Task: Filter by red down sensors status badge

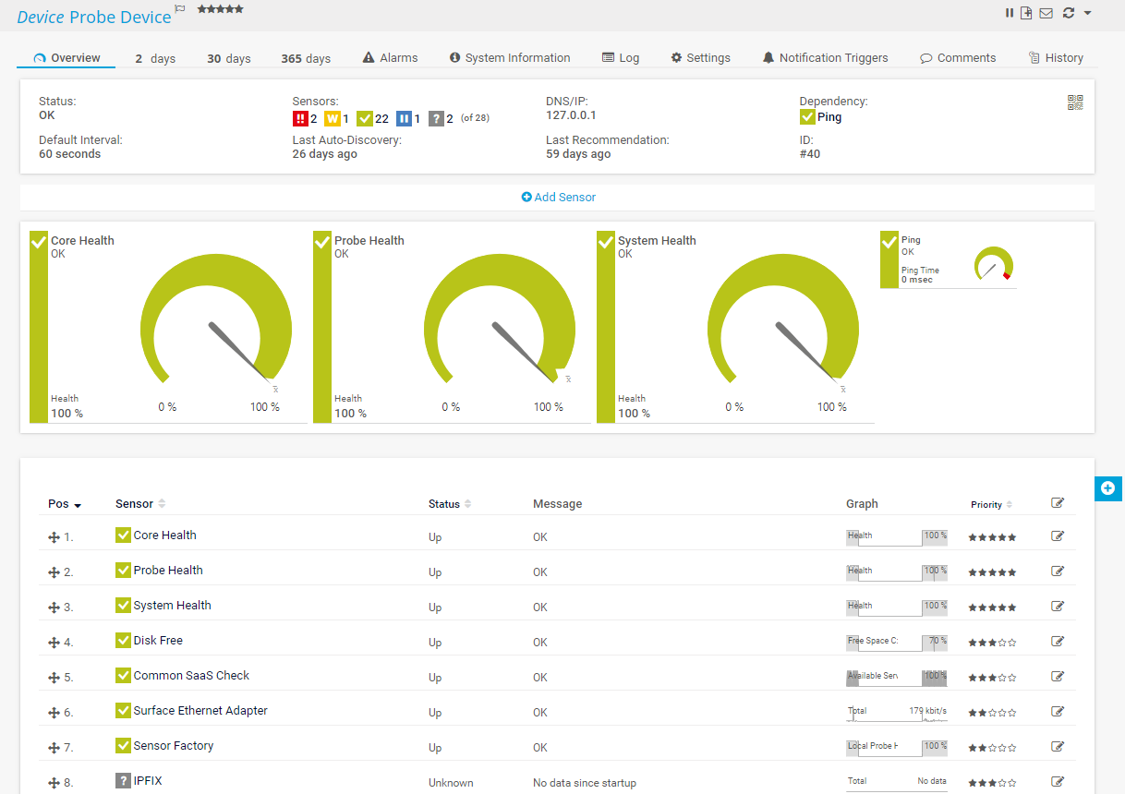Action: [300, 118]
